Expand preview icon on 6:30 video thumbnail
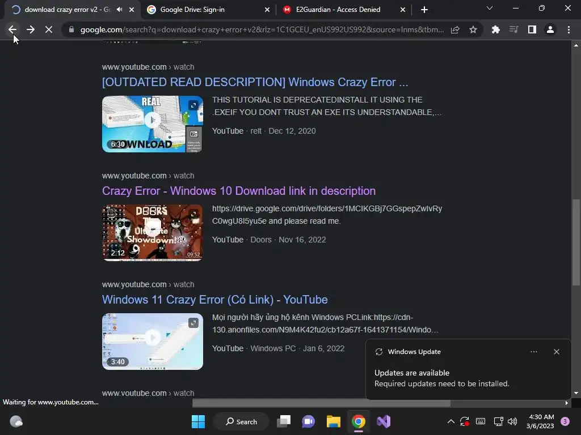Viewport: 581px width, 435px height. pos(193,105)
